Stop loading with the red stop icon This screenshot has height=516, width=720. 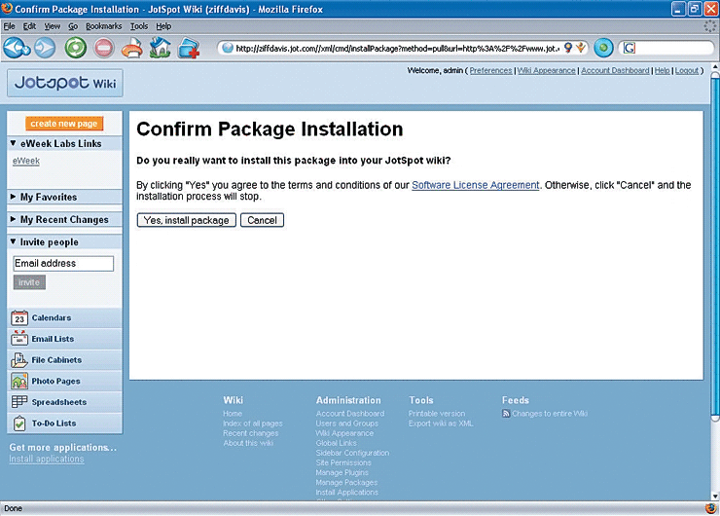[104, 48]
